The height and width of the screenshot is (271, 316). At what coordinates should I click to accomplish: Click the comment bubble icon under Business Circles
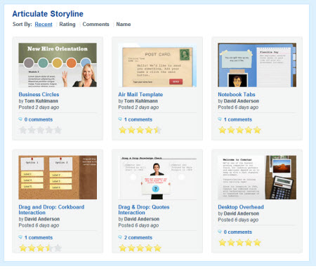click(20, 119)
